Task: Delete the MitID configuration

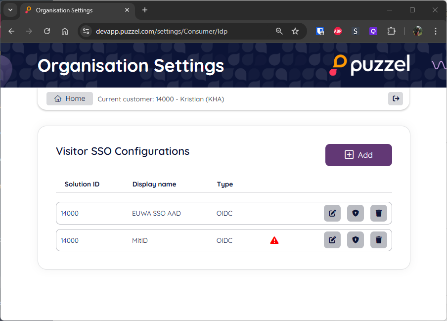Action: 379,240
